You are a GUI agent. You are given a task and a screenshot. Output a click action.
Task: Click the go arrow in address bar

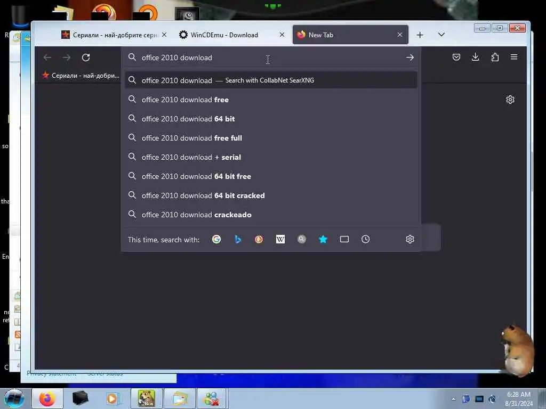[x=409, y=58]
